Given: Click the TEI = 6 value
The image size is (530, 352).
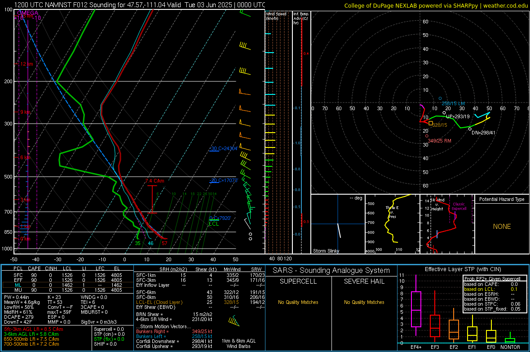Looking at the screenshot, I should point(88,302).
